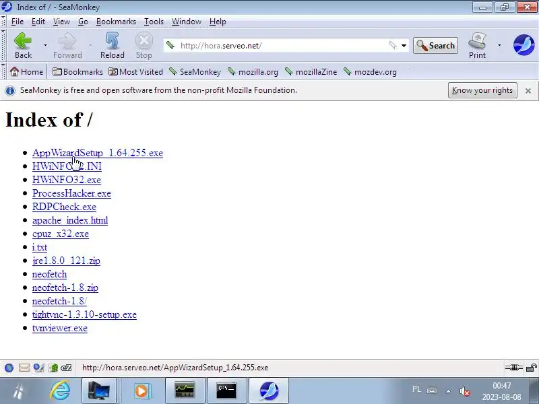Open the media player taskbar icon
This screenshot has width=539, height=404.
tap(141, 391)
